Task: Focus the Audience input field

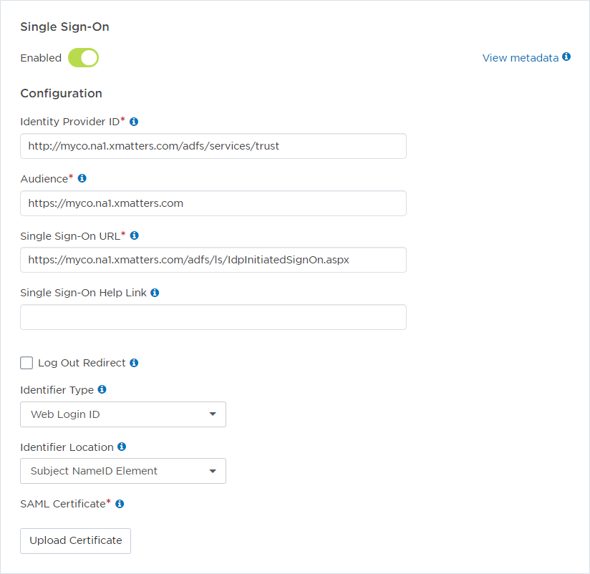Action: coord(213,203)
